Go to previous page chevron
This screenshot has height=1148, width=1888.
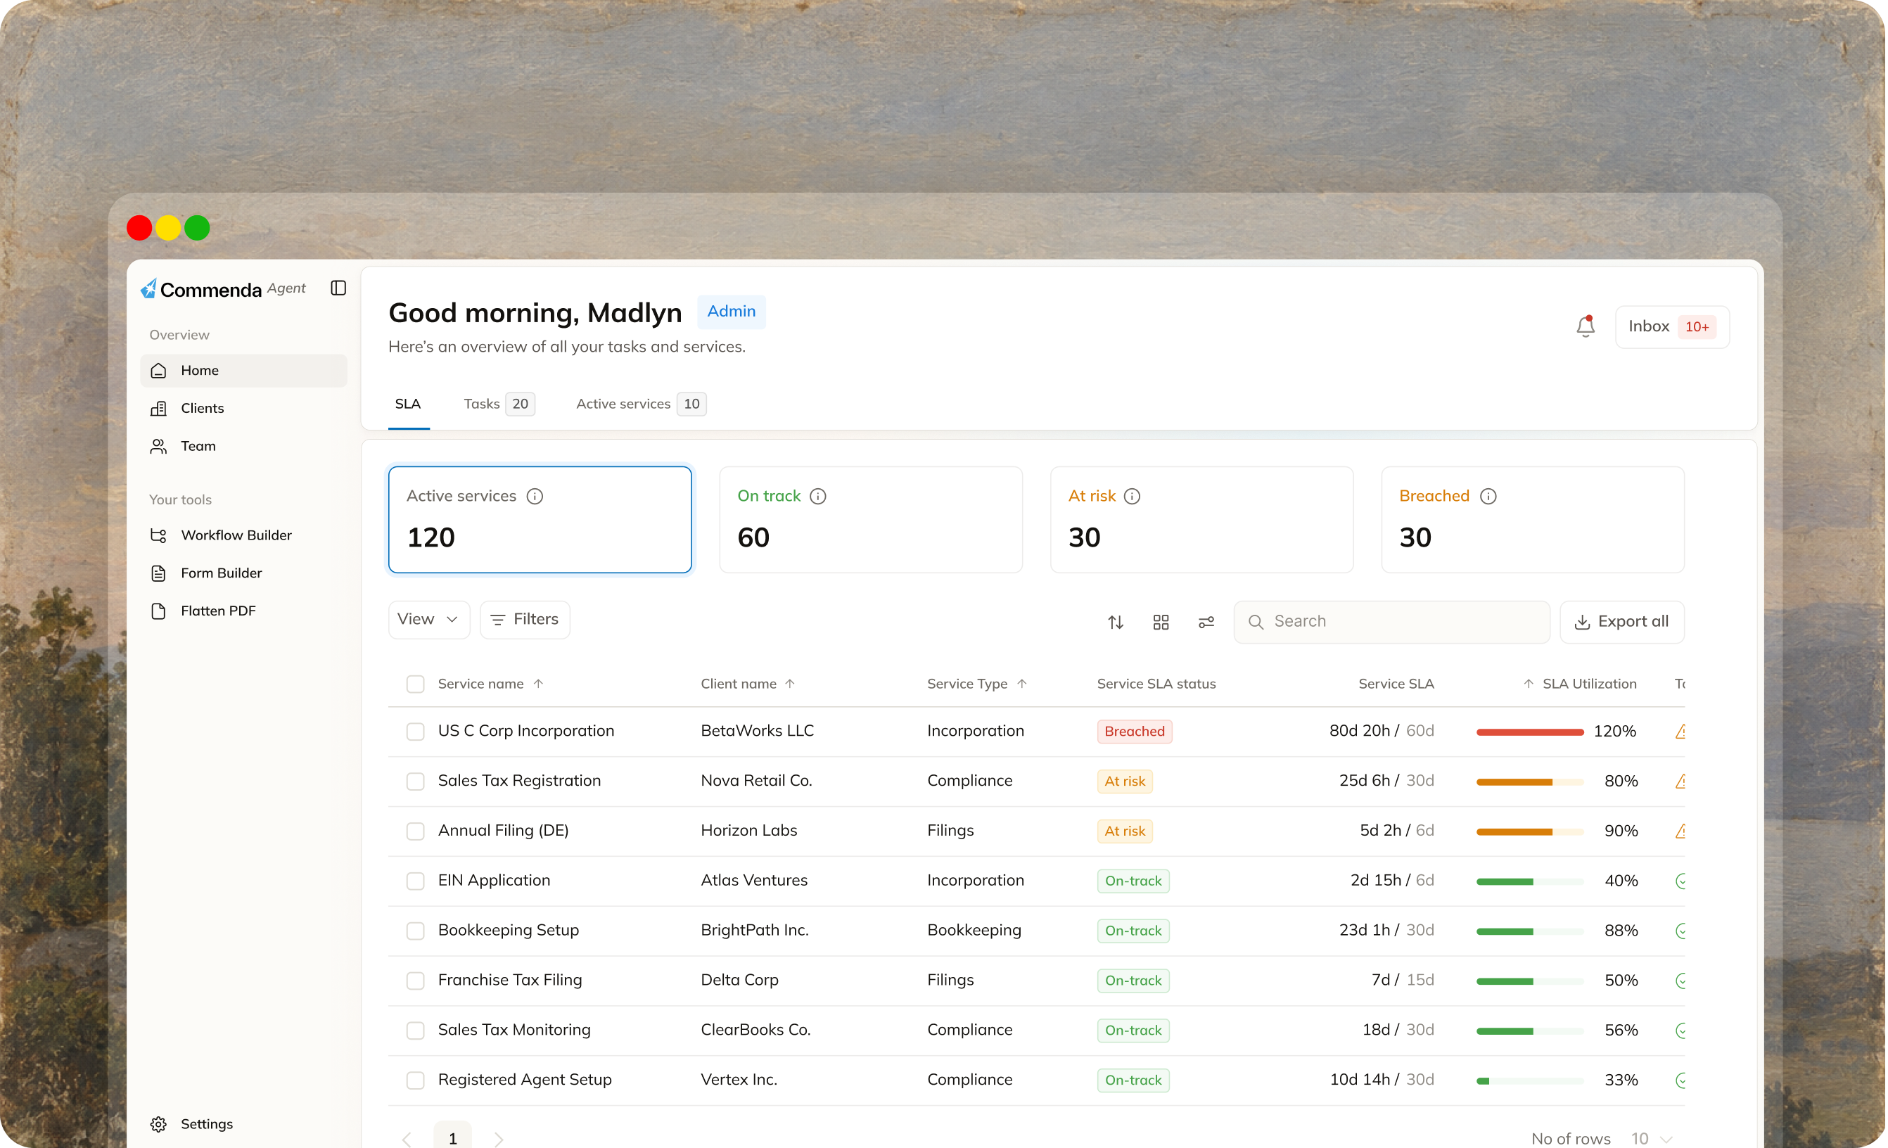(x=407, y=1139)
